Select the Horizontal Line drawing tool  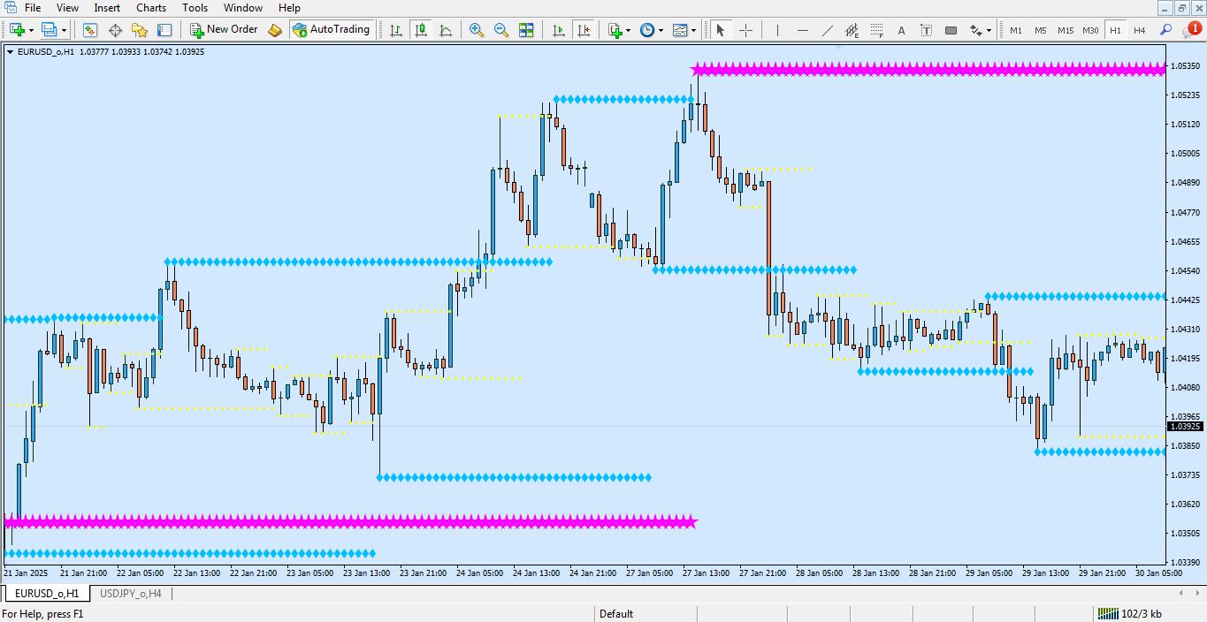coord(803,29)
